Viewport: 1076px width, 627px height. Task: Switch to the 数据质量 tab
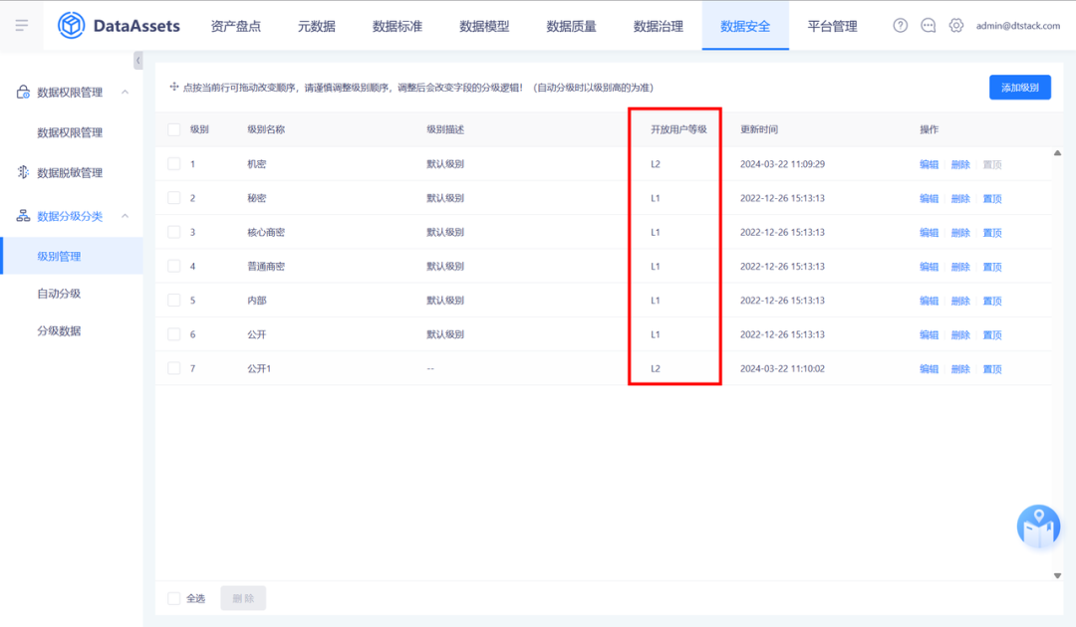(570, 26)
